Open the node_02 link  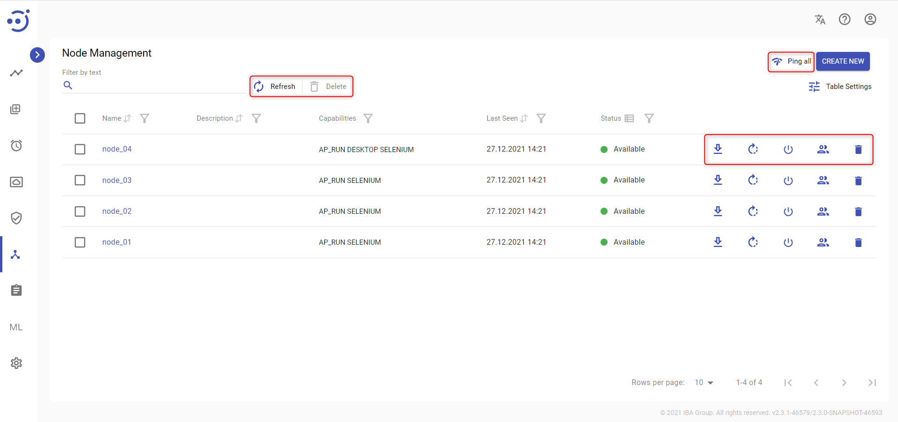coord(117,211)
